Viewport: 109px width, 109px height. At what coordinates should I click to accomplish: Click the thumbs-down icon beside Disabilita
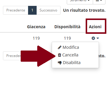(x=60, y=63)
